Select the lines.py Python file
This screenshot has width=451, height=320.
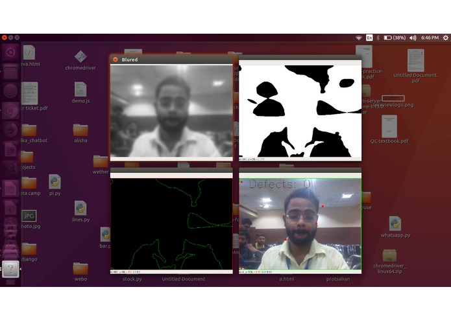[x=81, y=212]
